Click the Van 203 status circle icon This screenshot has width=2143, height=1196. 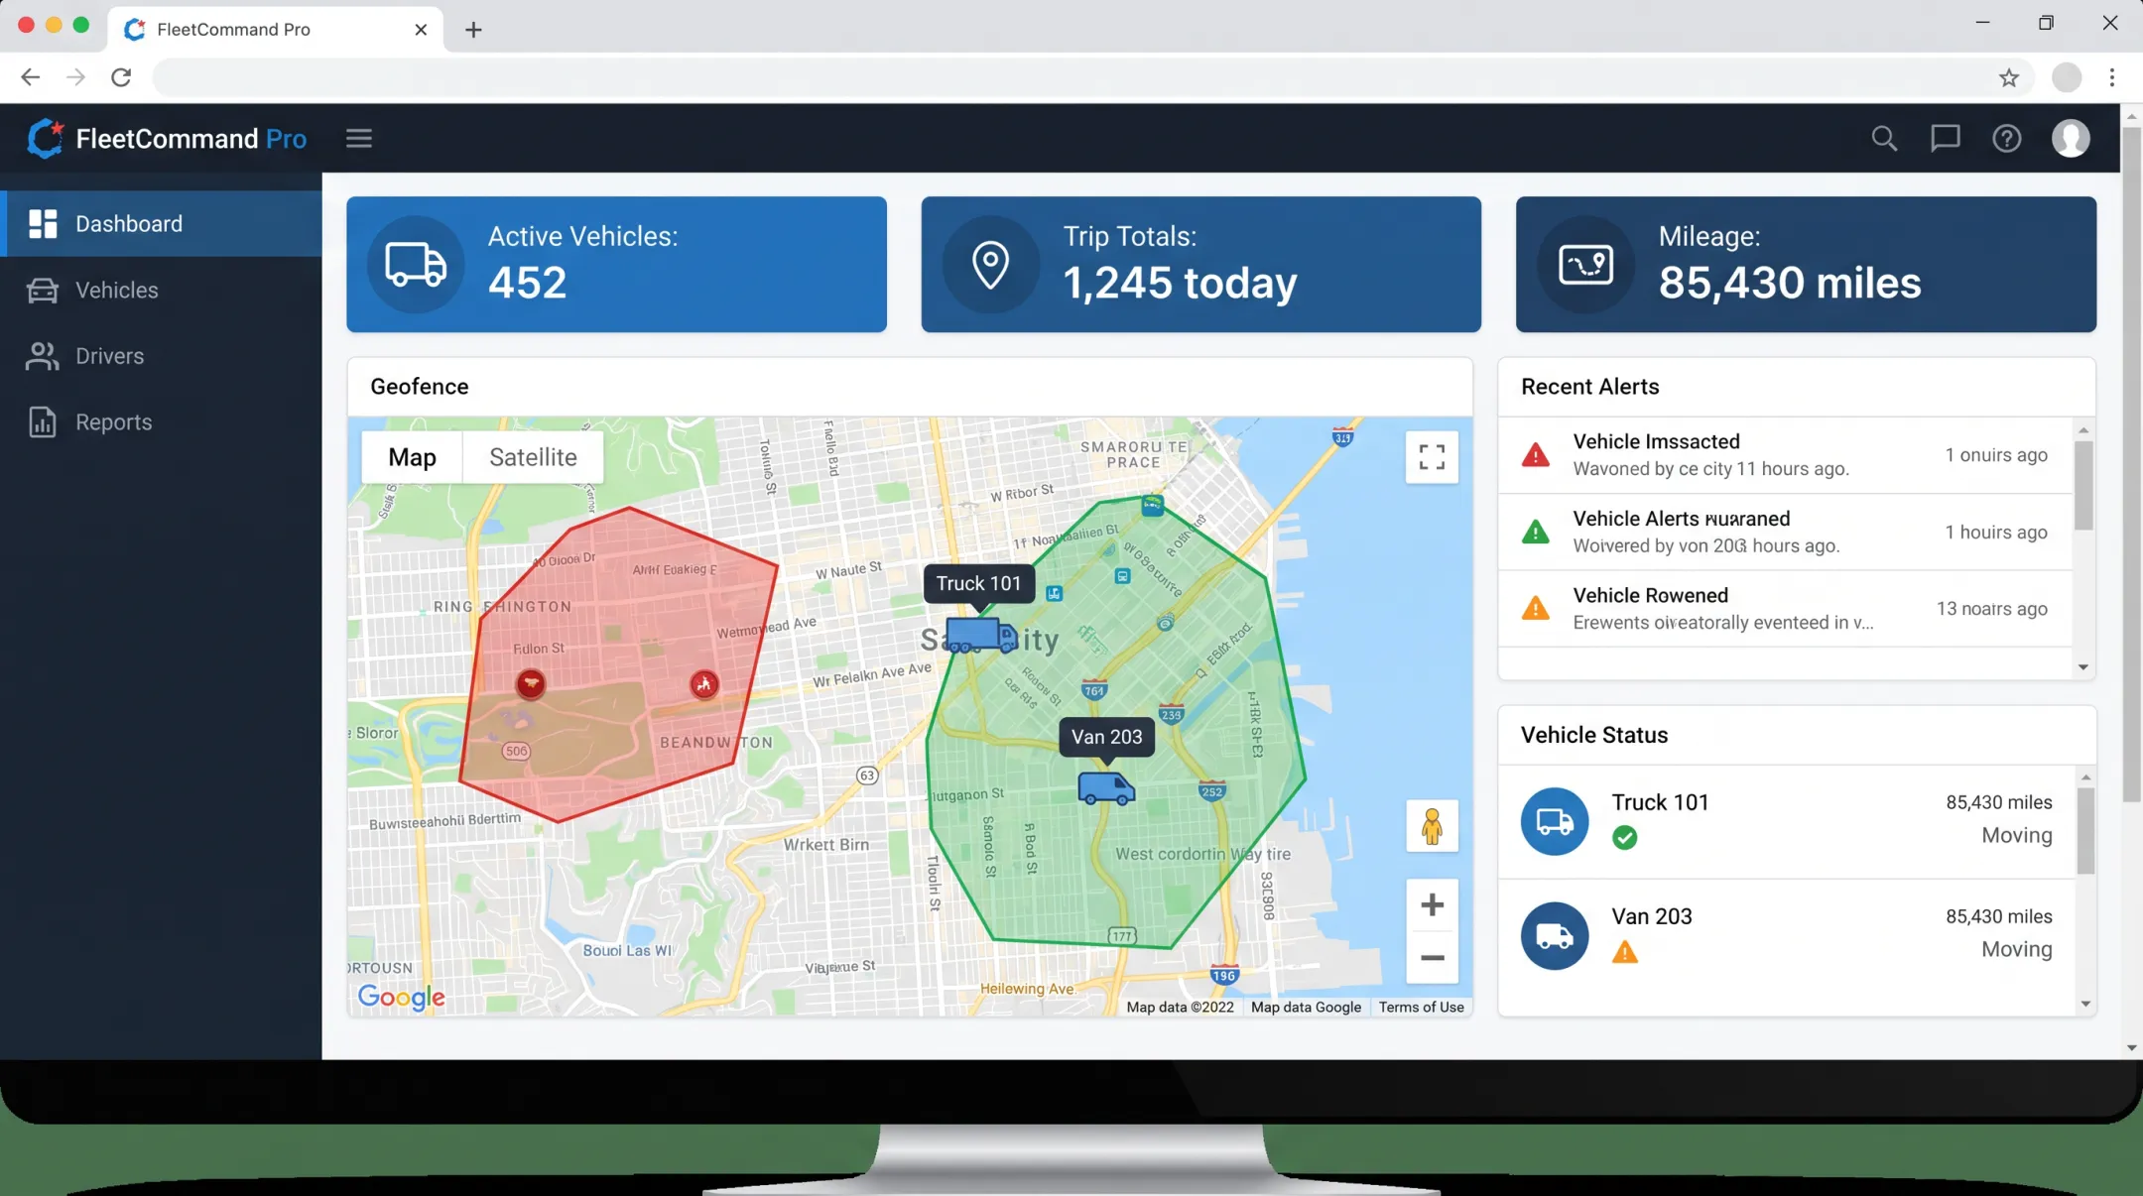tap(1555, 935)
